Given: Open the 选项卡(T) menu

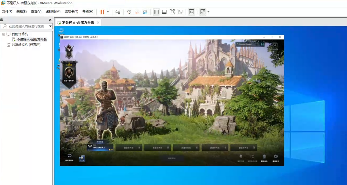Looking at the screenshot, I should tap(71, 12).
